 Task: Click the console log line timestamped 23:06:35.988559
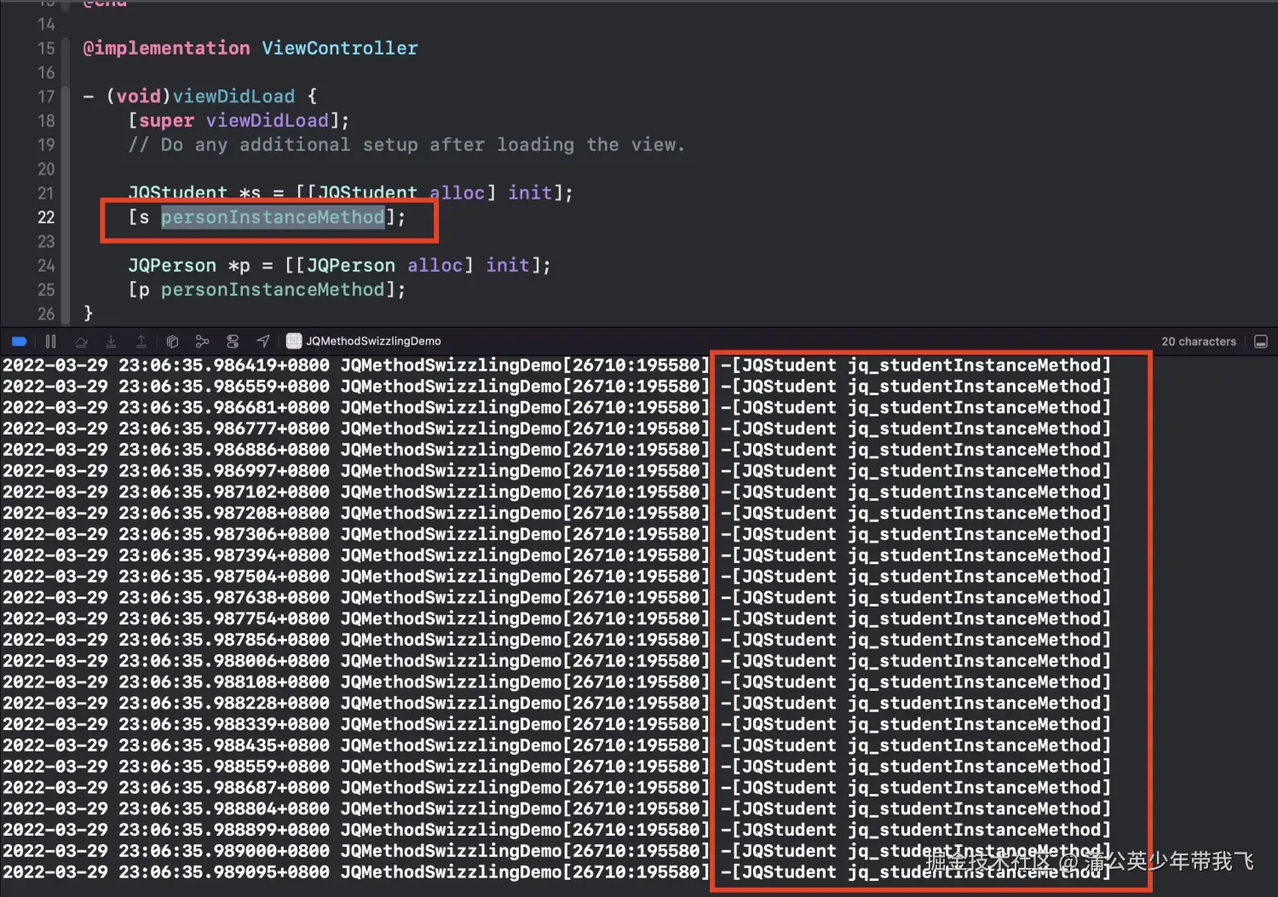[x=557, y=767]
